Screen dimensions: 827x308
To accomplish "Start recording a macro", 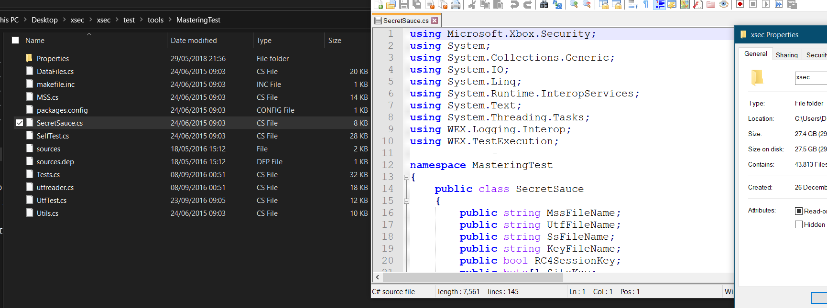I will (x=740, y=5).
